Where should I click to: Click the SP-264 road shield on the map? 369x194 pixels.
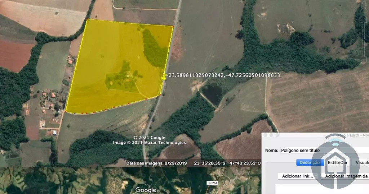212,183
